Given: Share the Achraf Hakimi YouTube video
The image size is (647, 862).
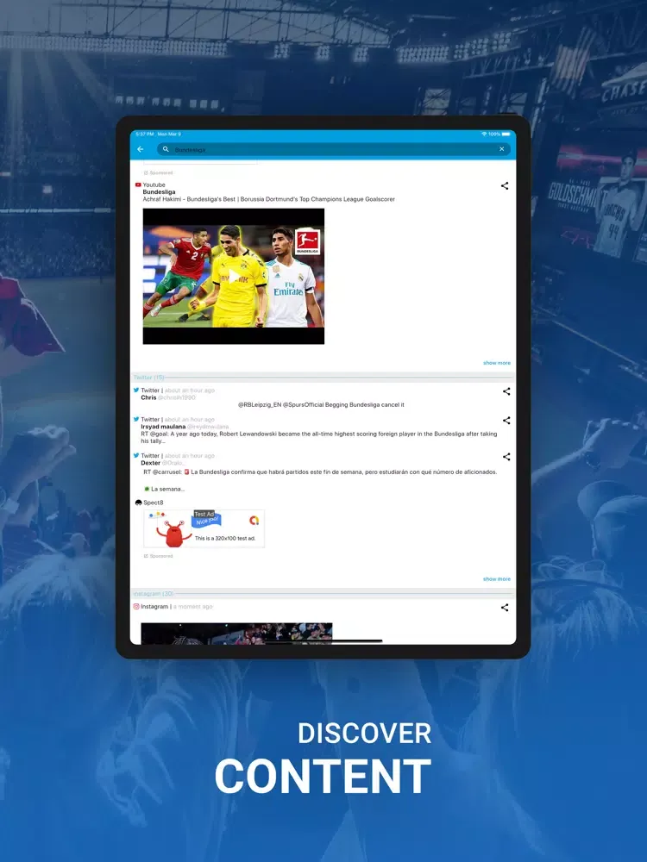Looking at the screenshot, I should click(x=505, y=185).
